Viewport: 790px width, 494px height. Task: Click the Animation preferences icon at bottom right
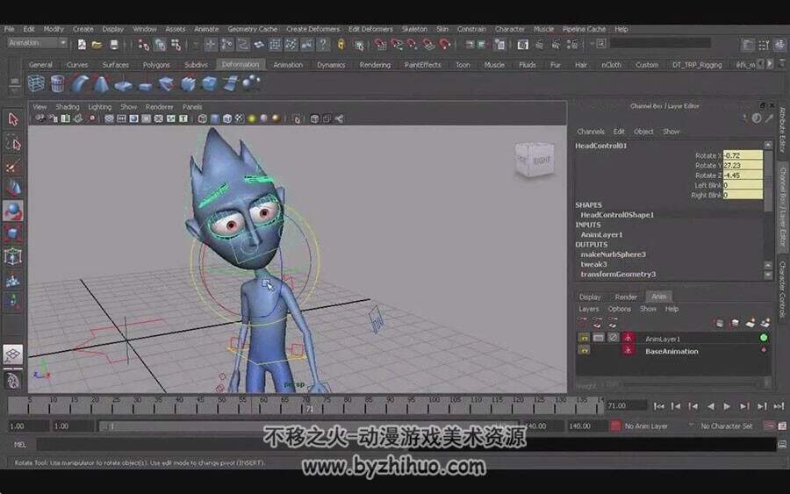(782, 426)
